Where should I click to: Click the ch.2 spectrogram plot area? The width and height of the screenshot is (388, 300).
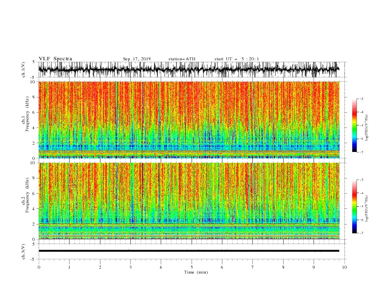[x=189, y=201]
